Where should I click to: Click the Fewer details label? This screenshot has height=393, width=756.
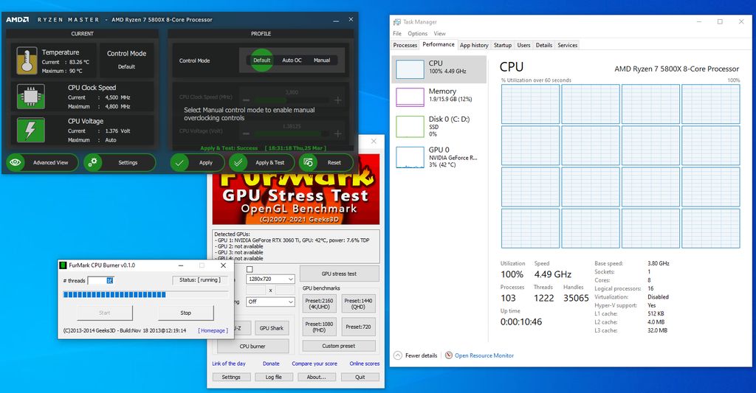421,355
